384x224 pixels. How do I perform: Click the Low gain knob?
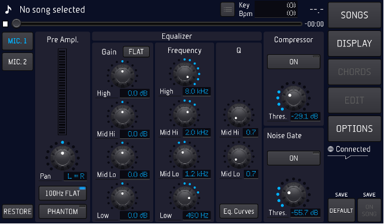pyautogui.click(x=122, y=197)
